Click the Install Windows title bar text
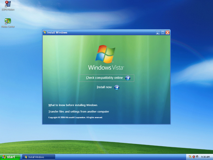This screenshot has width=213, height=160. (x=57, y=33)
